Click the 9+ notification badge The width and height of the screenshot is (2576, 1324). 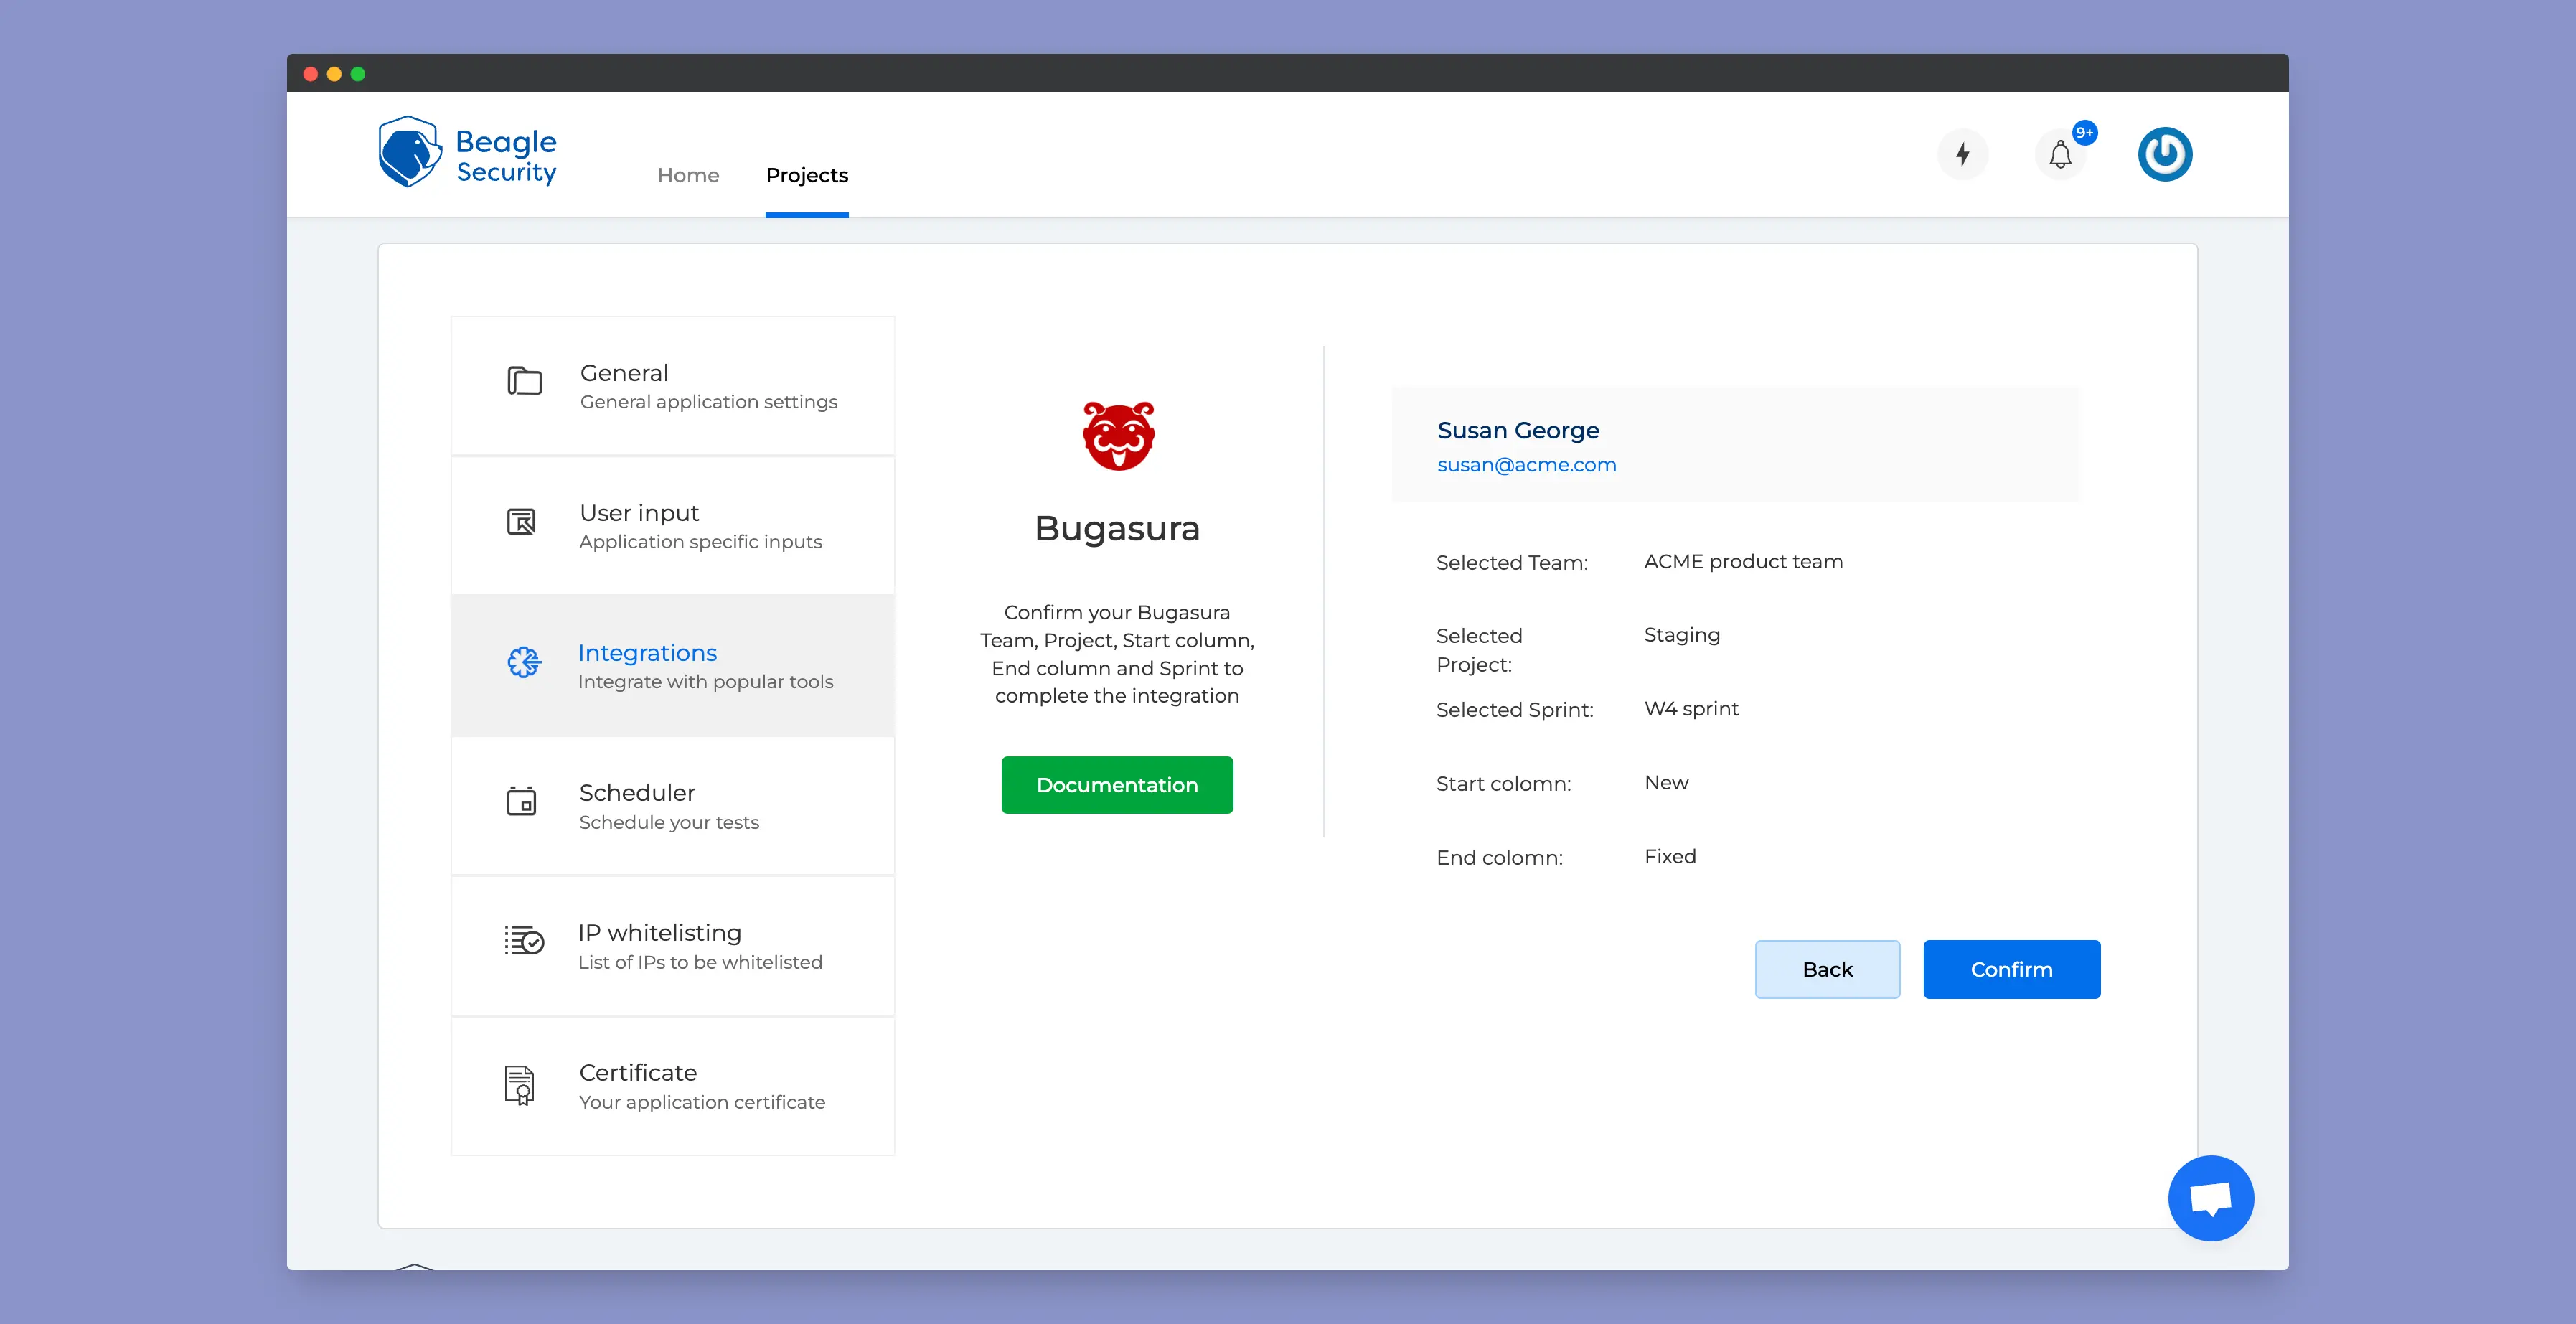tap(2084, 132)
